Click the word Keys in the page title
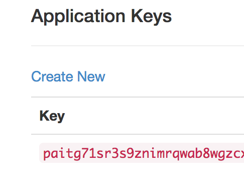The height and width of the screenshot is (185, 244). click(x=151, y=17)
